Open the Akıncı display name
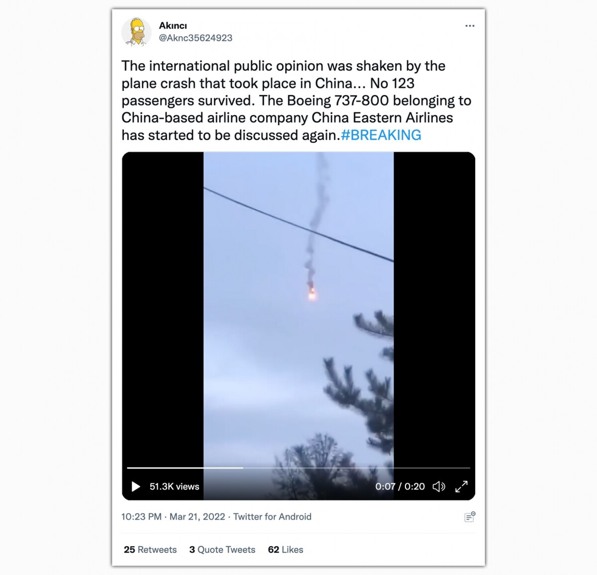 coord(173,25)
